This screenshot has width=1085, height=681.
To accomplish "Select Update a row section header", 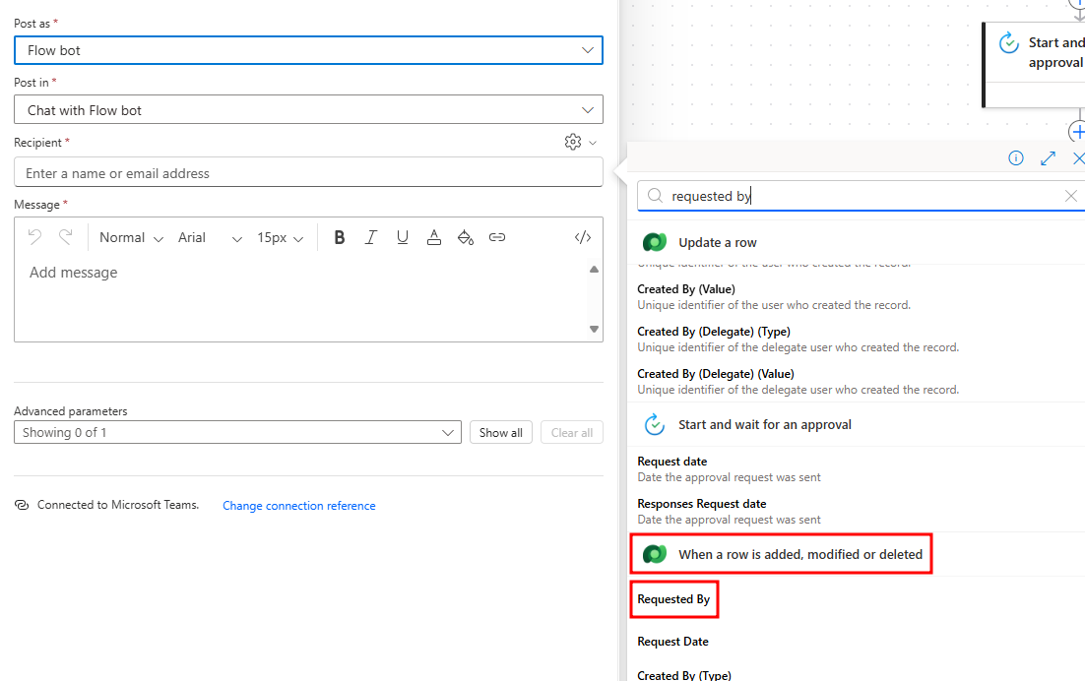I will [857, 242].
